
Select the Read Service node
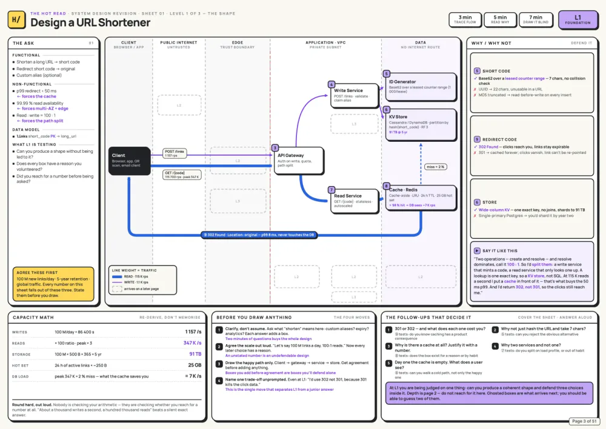click(x=354, y=201)
